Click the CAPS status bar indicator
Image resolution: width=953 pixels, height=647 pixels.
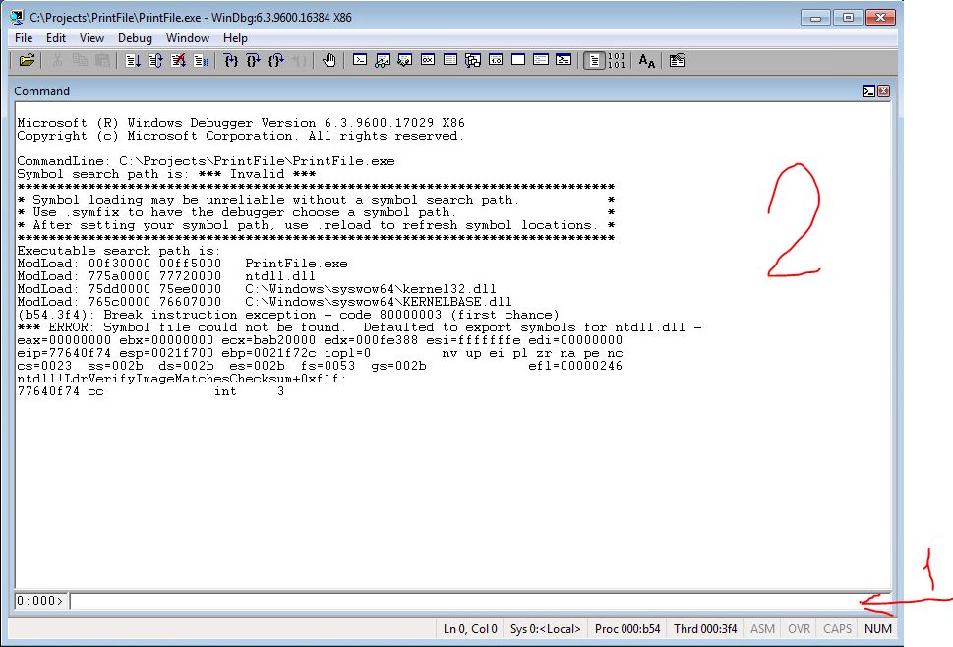837,628
